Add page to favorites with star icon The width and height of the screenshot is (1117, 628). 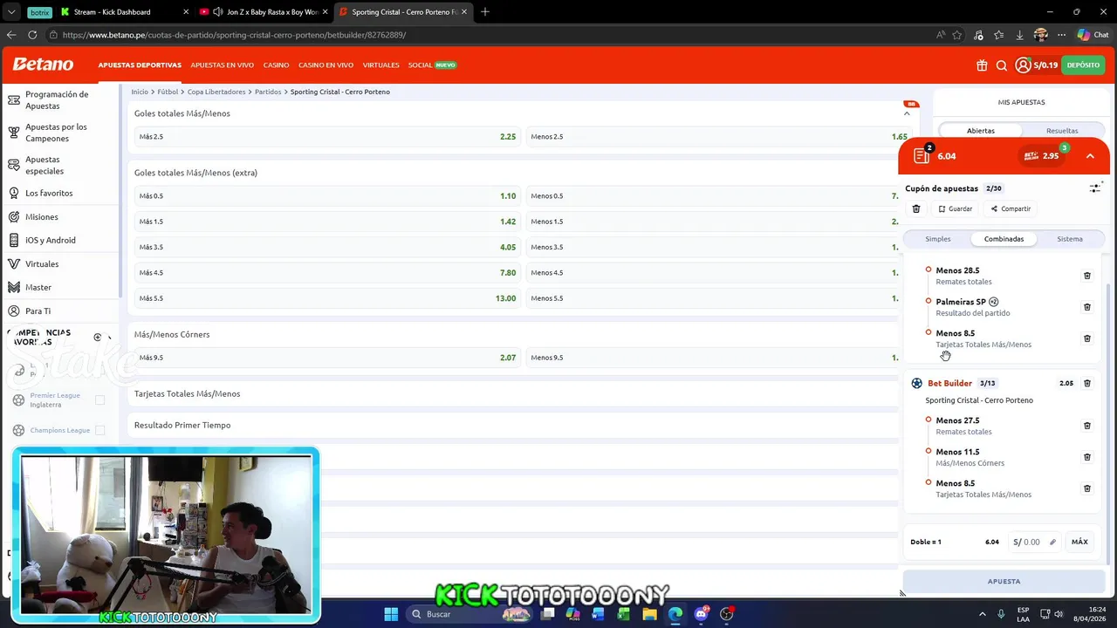click(x=957, y=35)
